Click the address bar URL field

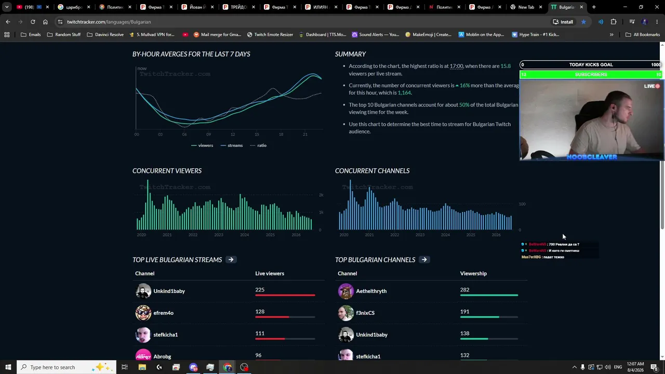tap(301, 22)
